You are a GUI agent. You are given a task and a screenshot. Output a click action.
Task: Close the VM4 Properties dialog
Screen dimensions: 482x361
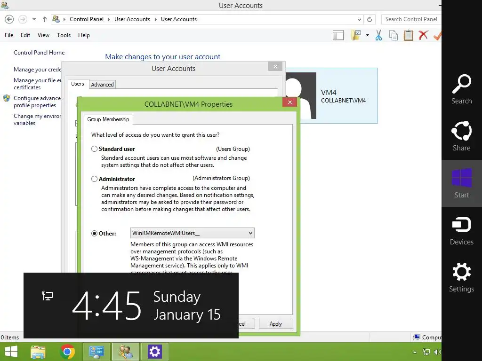pyautogui.click(x=289, y=102)
